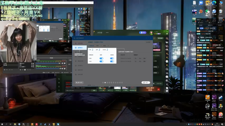Turn off right toggle in 列表1 row
This screenshot has height=126, width=225.
point(112,58)
